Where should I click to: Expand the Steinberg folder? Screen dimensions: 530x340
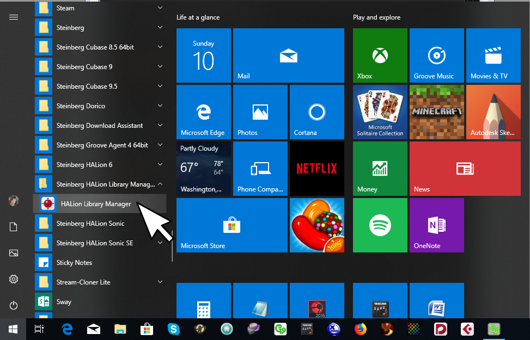[x=100, y=27]
